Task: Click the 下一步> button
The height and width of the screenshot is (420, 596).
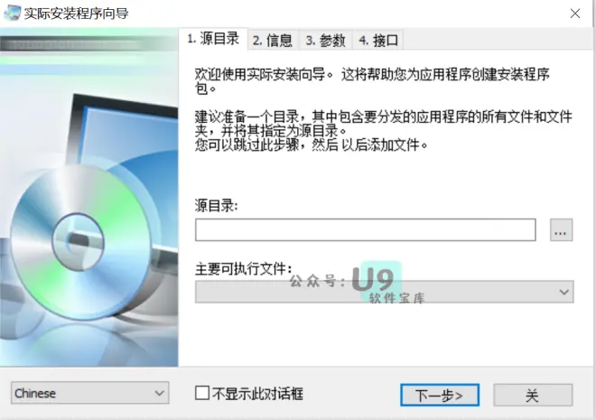Action: click(440, 396)
